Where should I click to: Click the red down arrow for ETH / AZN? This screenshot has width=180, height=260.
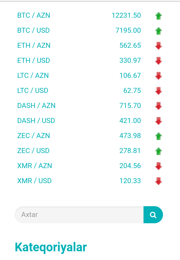coord(158,46)
